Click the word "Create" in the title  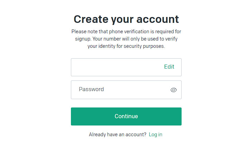(x=91, y=19)
